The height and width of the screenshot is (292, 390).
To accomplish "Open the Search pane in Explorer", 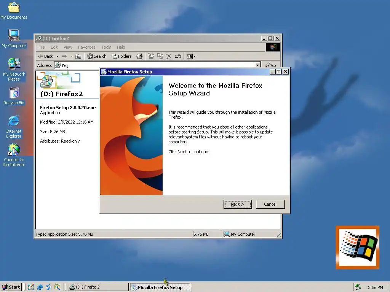I will [x=97, y=56].
